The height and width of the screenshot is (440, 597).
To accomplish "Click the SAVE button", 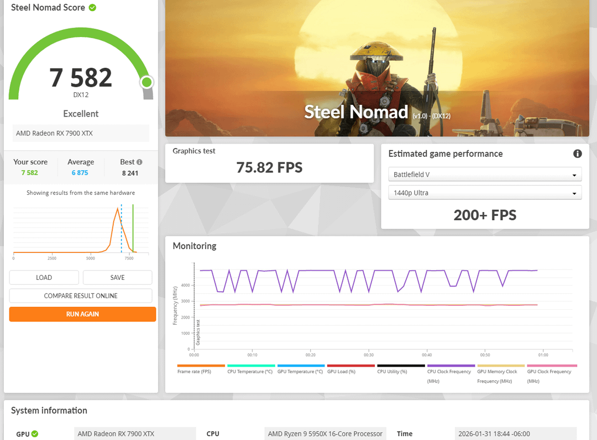I will (x=117, y=278).
